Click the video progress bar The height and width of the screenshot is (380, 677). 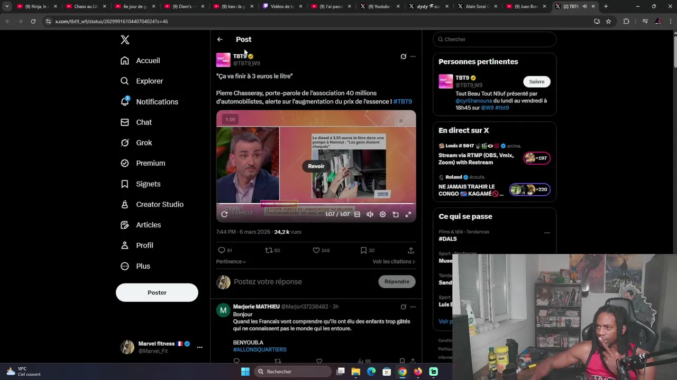(316, 203)
